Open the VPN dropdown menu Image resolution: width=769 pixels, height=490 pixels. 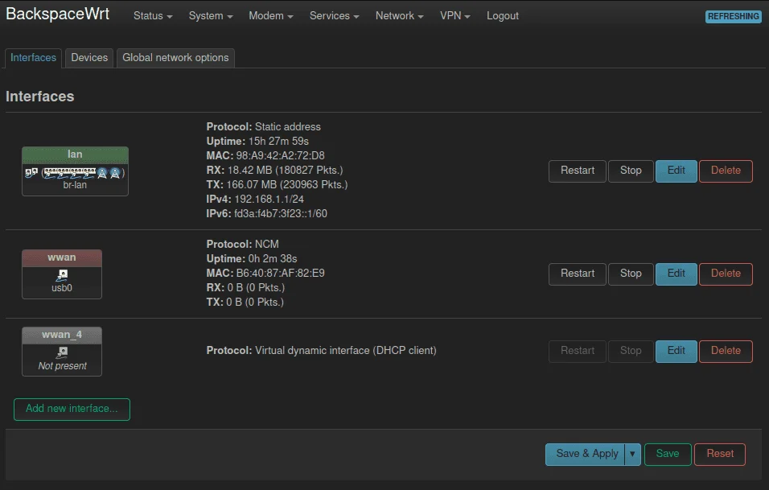point(455,16)
